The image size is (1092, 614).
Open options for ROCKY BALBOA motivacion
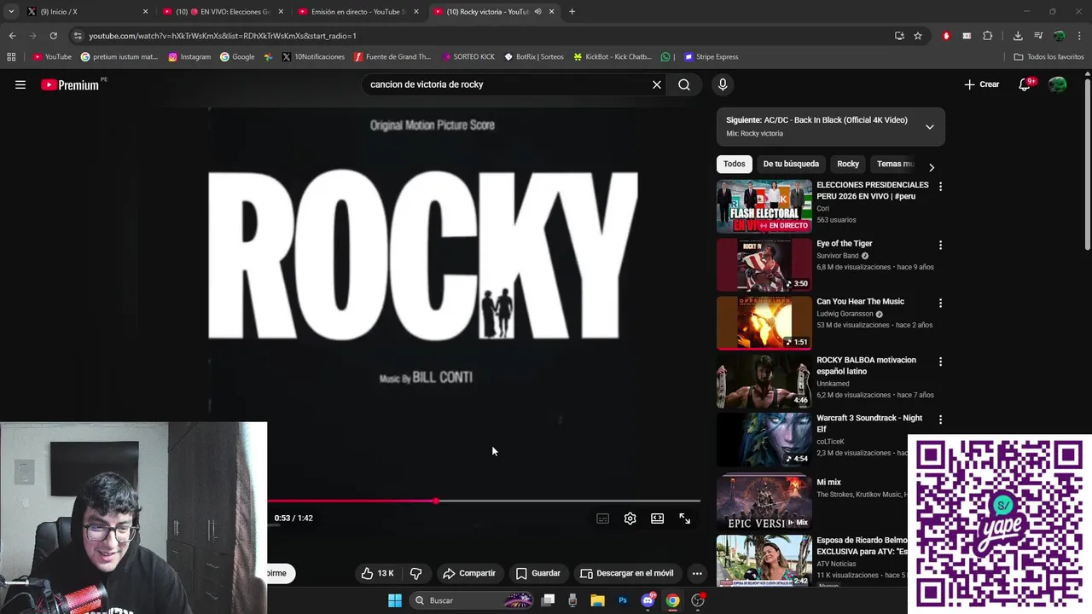940,362
